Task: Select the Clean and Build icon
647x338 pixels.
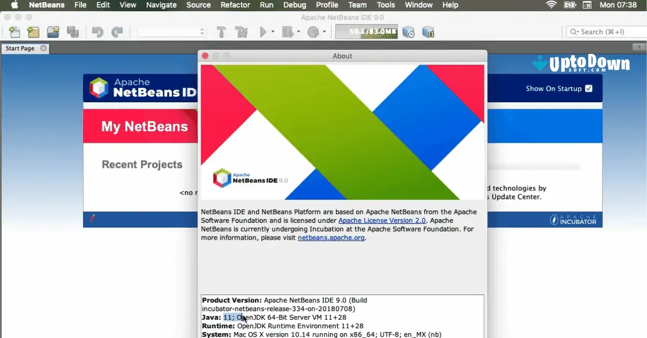Action: pos(240,32)
